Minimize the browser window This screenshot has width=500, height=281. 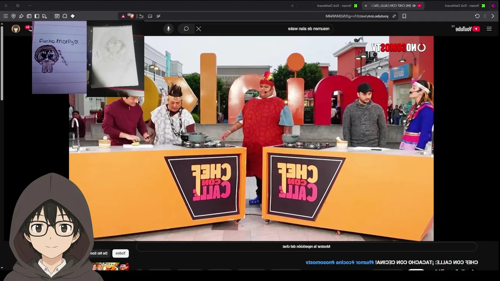coord(30,5)
